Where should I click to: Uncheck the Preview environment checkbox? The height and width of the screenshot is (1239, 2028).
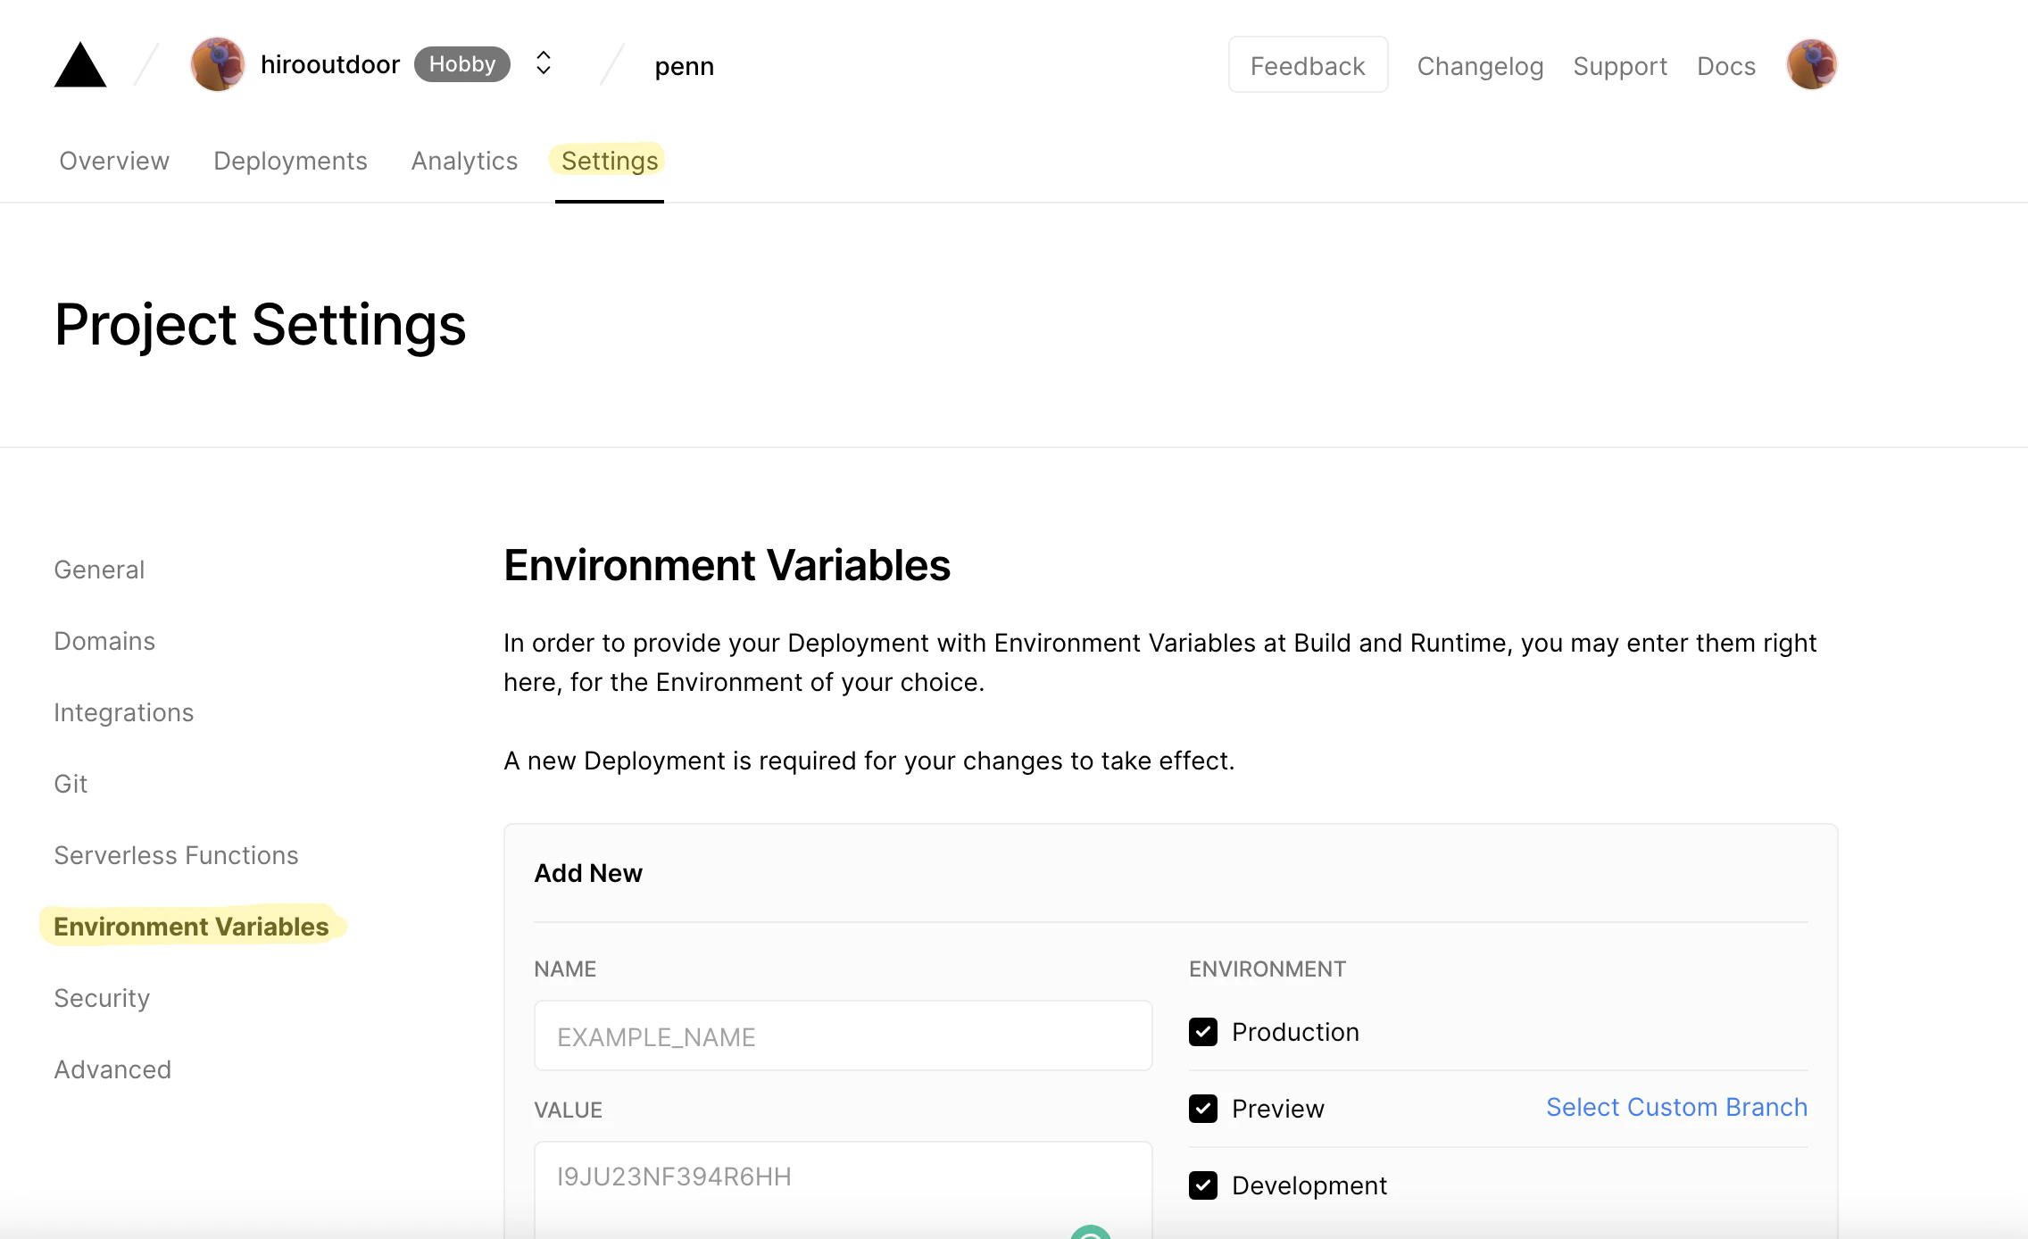click(1202, 1109)
